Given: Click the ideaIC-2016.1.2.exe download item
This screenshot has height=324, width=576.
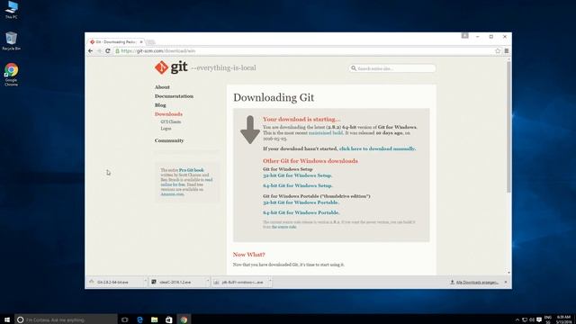Looking at the screenshot, I should (177, 282).
